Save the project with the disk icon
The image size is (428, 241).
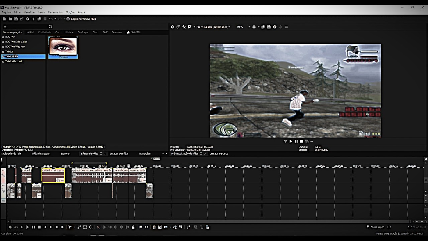pyautogui.click(x=16, y=19)
